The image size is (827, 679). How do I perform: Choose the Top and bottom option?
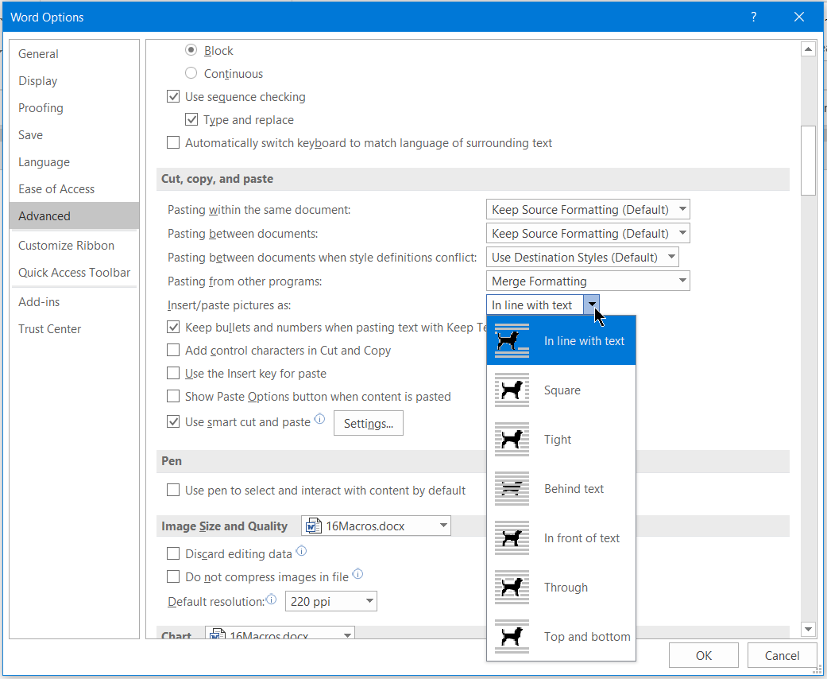tap(561, 636)
